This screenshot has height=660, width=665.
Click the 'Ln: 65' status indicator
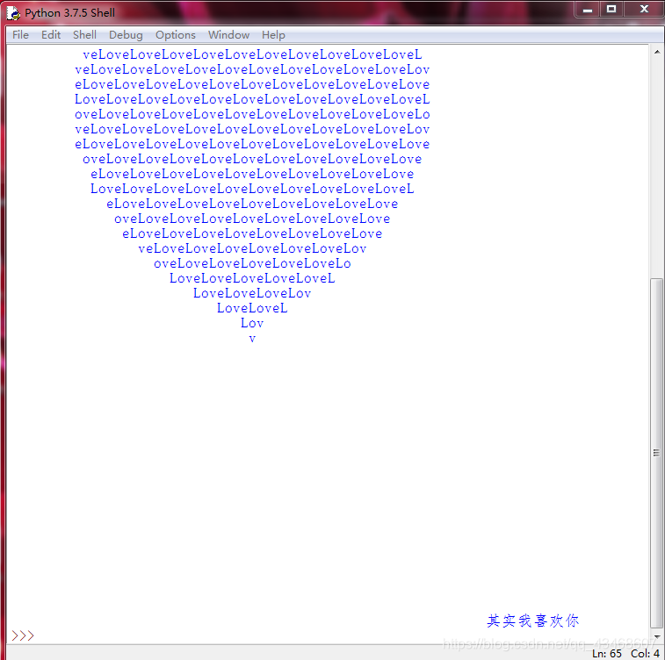pos(606,653)
